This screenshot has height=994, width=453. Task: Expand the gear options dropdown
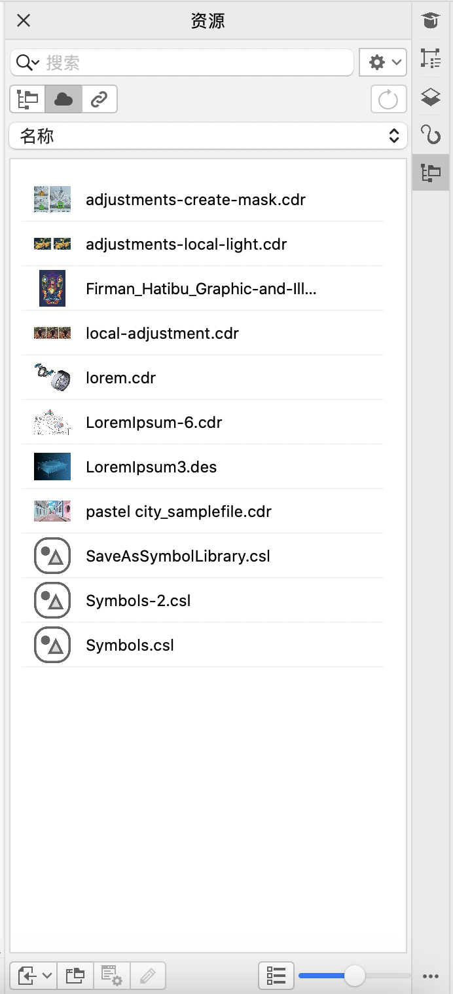pyautogui.click(x=383, y=62)
